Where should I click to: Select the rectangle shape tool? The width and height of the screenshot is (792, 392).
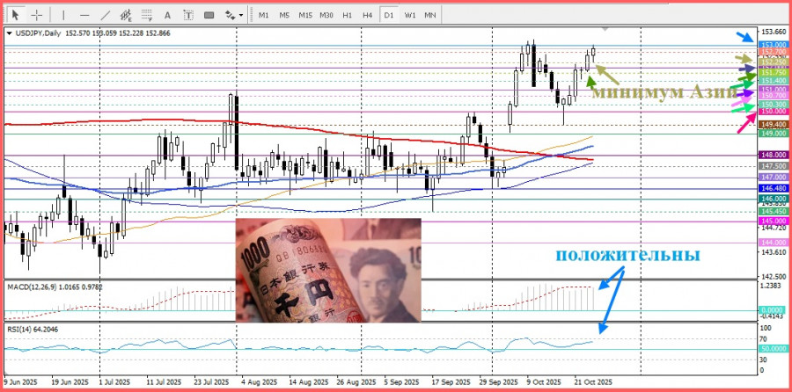tap(209, 15)
